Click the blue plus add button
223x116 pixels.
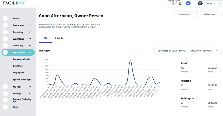188,3
